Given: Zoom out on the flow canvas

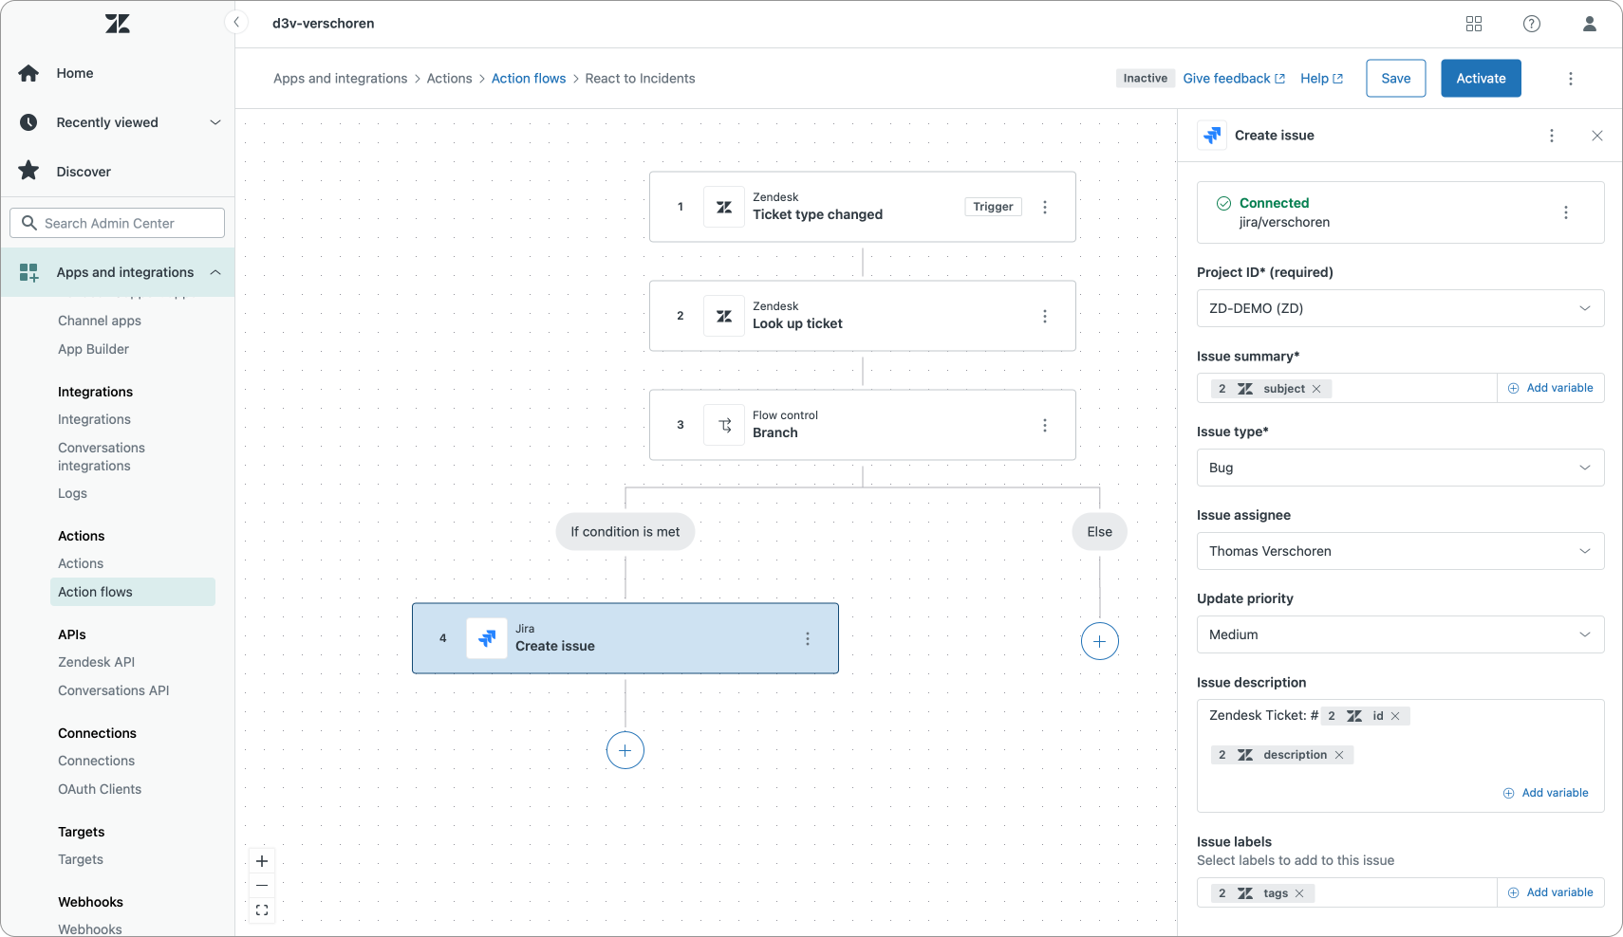Looking at the screenshot, I should (x=262, y=886).
